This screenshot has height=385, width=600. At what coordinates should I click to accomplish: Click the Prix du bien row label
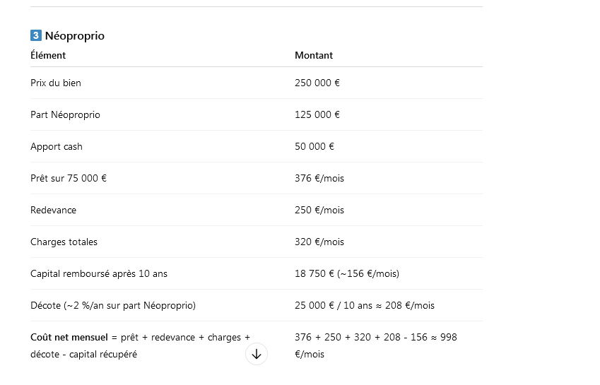click(x=56, y=83)
